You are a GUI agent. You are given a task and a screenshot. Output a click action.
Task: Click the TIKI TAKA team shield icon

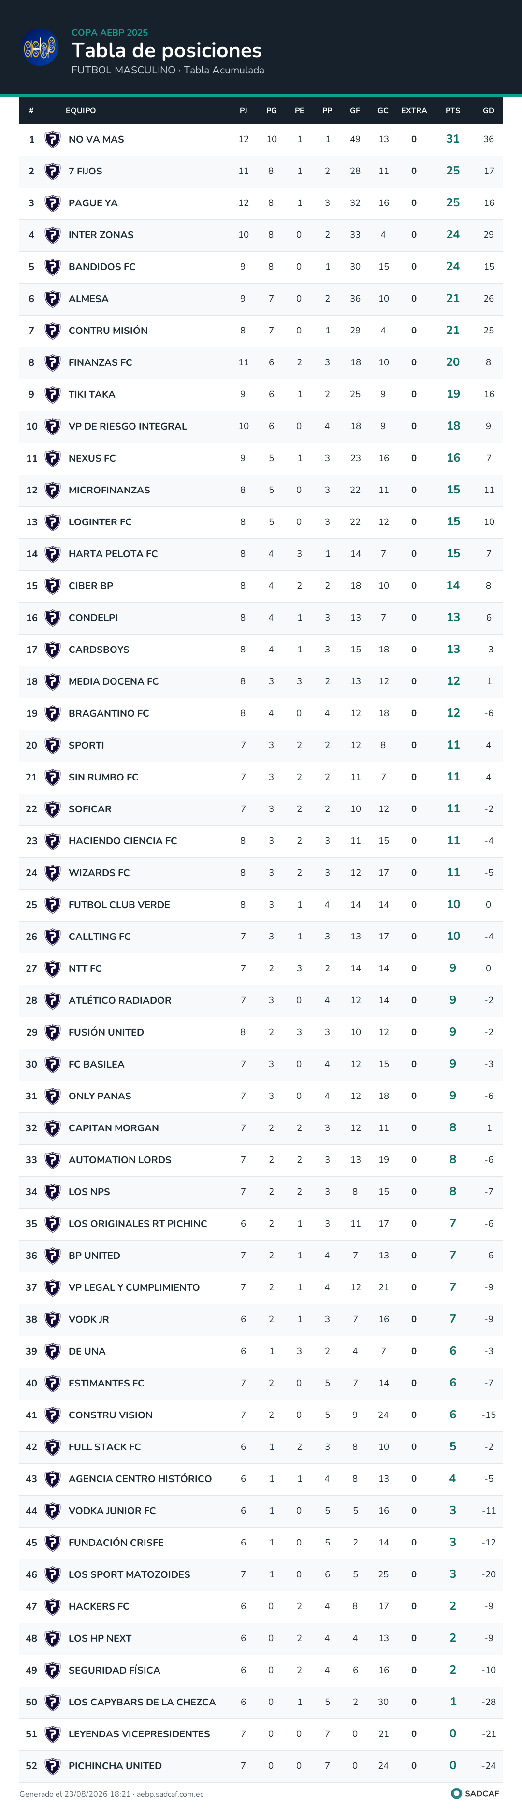(52, 395)
